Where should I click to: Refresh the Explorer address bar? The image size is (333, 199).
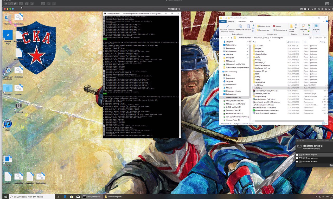[x=311, y=38]
